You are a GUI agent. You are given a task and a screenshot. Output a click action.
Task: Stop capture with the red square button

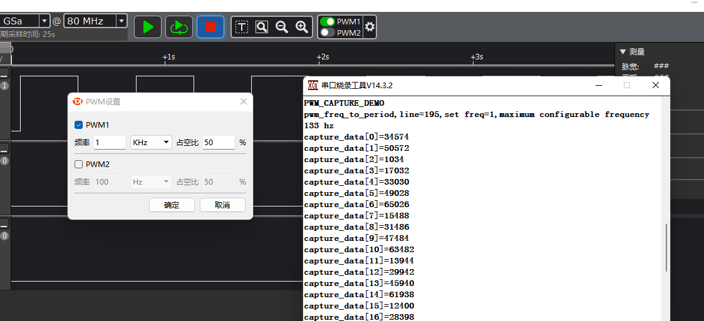click(x=210, y=28)
